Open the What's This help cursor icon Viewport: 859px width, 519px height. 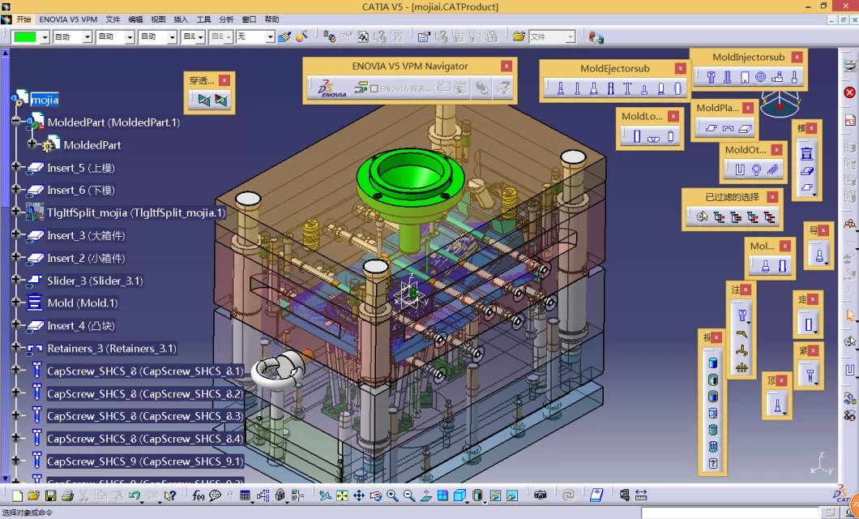pyautogui.click(x=170, y=496)
